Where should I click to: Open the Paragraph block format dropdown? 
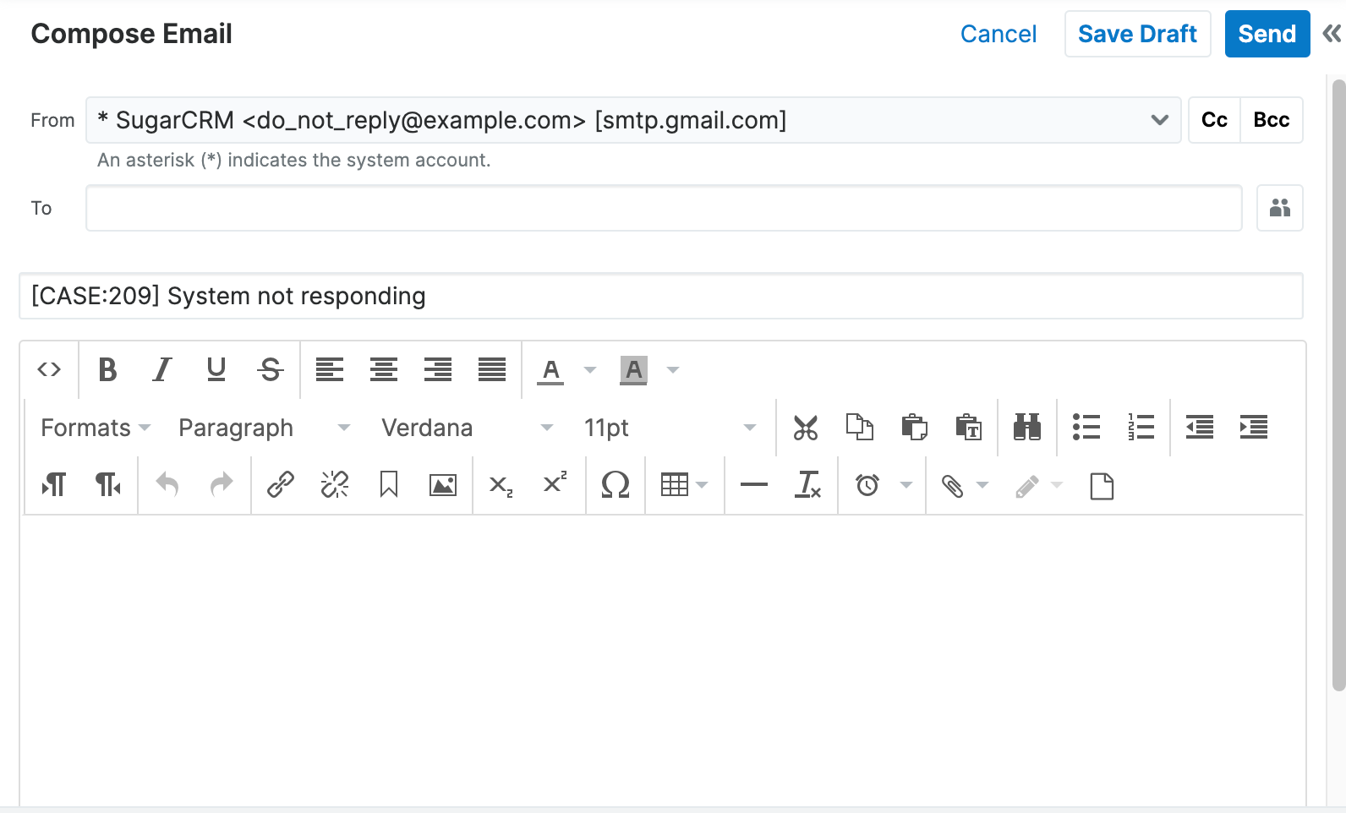tap(264, 428)
